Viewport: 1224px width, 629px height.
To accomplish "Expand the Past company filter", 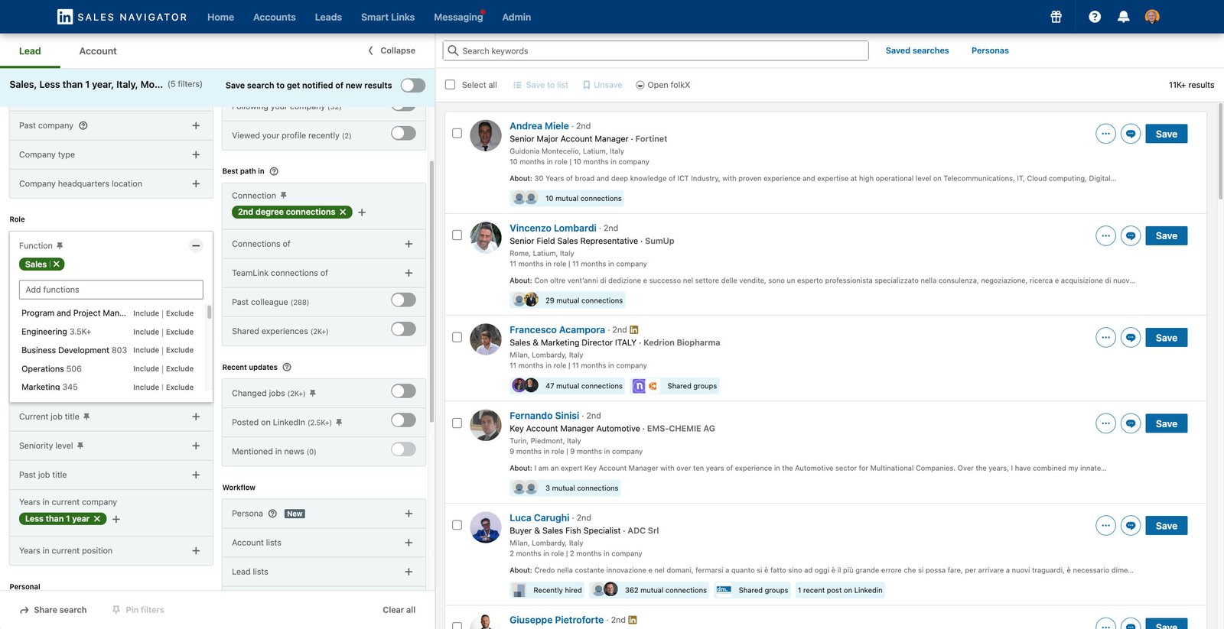I will click(196, 125).
